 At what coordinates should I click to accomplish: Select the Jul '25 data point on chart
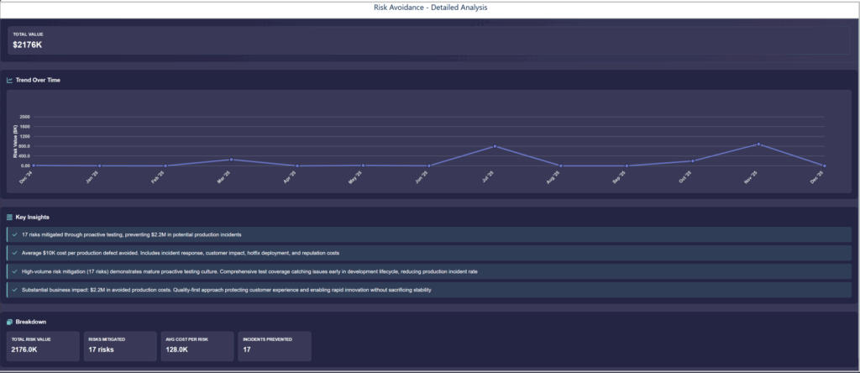496,146
